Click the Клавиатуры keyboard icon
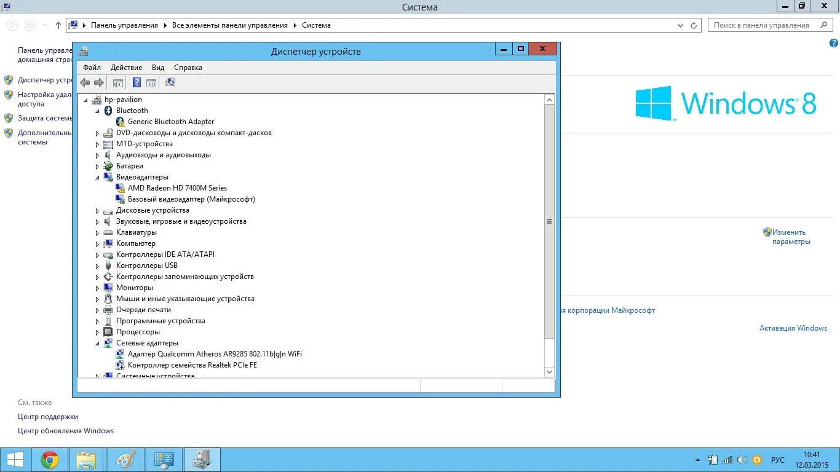Viewport: 840px width, 472px height. [x=108, y=232]
